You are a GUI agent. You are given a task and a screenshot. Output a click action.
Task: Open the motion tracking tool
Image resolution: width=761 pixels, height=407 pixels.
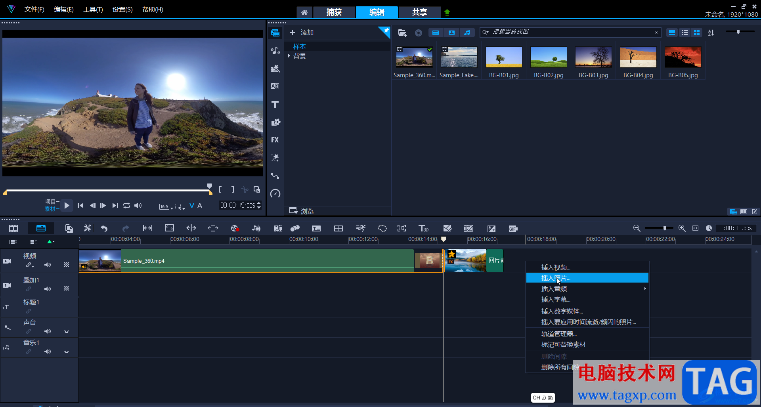coord(295,228)
